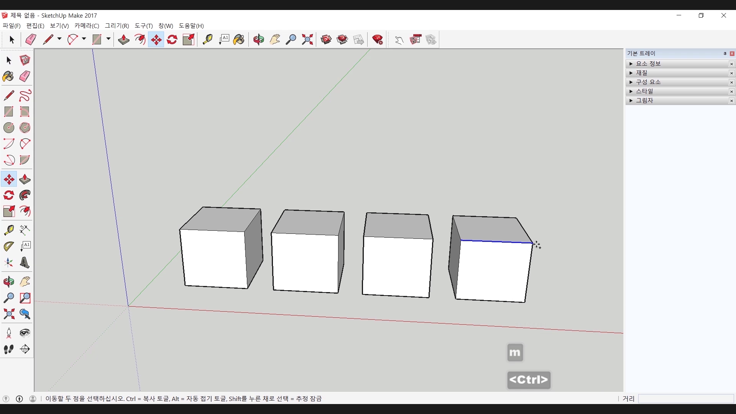Close the 스타일 tray panel
Viewport: 736px width, 414px height.
731,92
